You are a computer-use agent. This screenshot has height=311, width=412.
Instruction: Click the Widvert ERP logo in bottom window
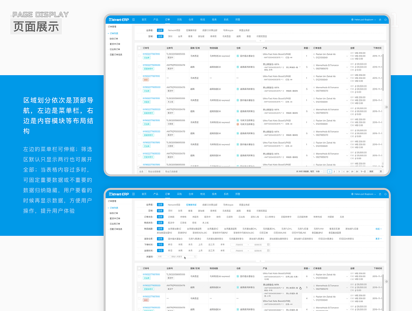(119, 194)
